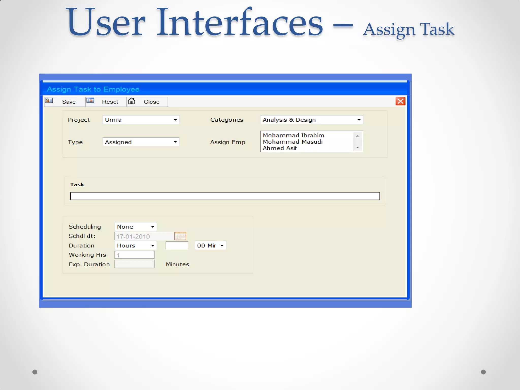Click the Close button label
This screenshot has width=520, height=390.
click(x=152, y=102)
